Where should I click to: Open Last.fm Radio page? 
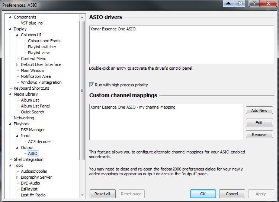[x=33, y=195]
